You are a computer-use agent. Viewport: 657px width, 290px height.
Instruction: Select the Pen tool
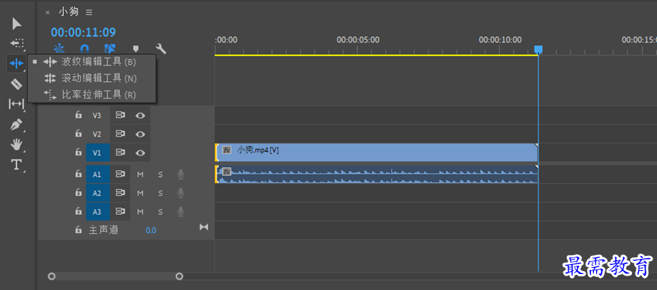[x=16, y=125]
